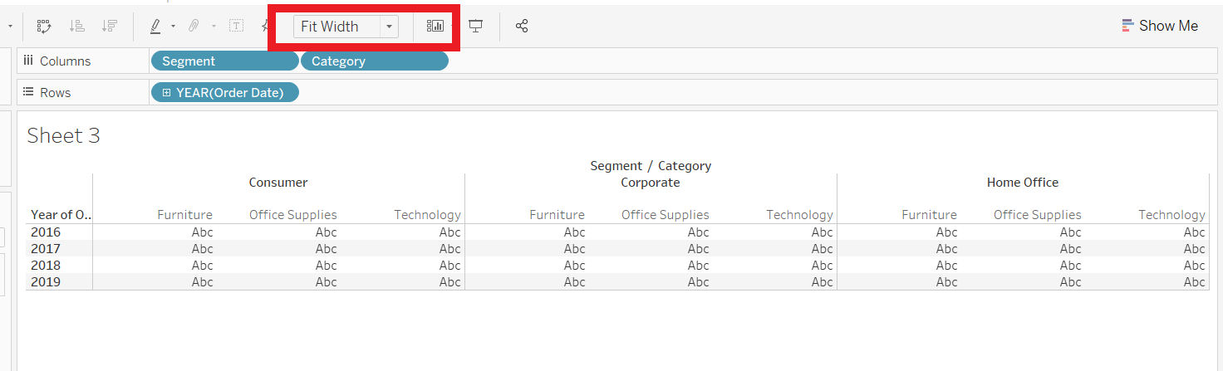Click the Sheet 3 title
Image resolution: width=1223 pixels, height=371 pixels.
click(63, 136)
